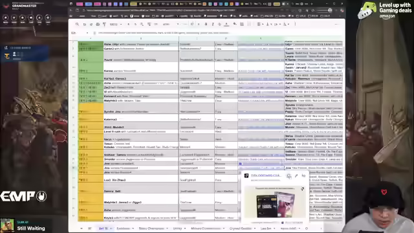Click the fill color bucket icon
414x233 pixels.
pos(235,24)
